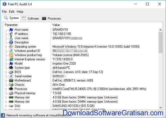Open the Edit menu
This screenshot has height=118, width=166.
pyautogui.click(x=12, y=12)
